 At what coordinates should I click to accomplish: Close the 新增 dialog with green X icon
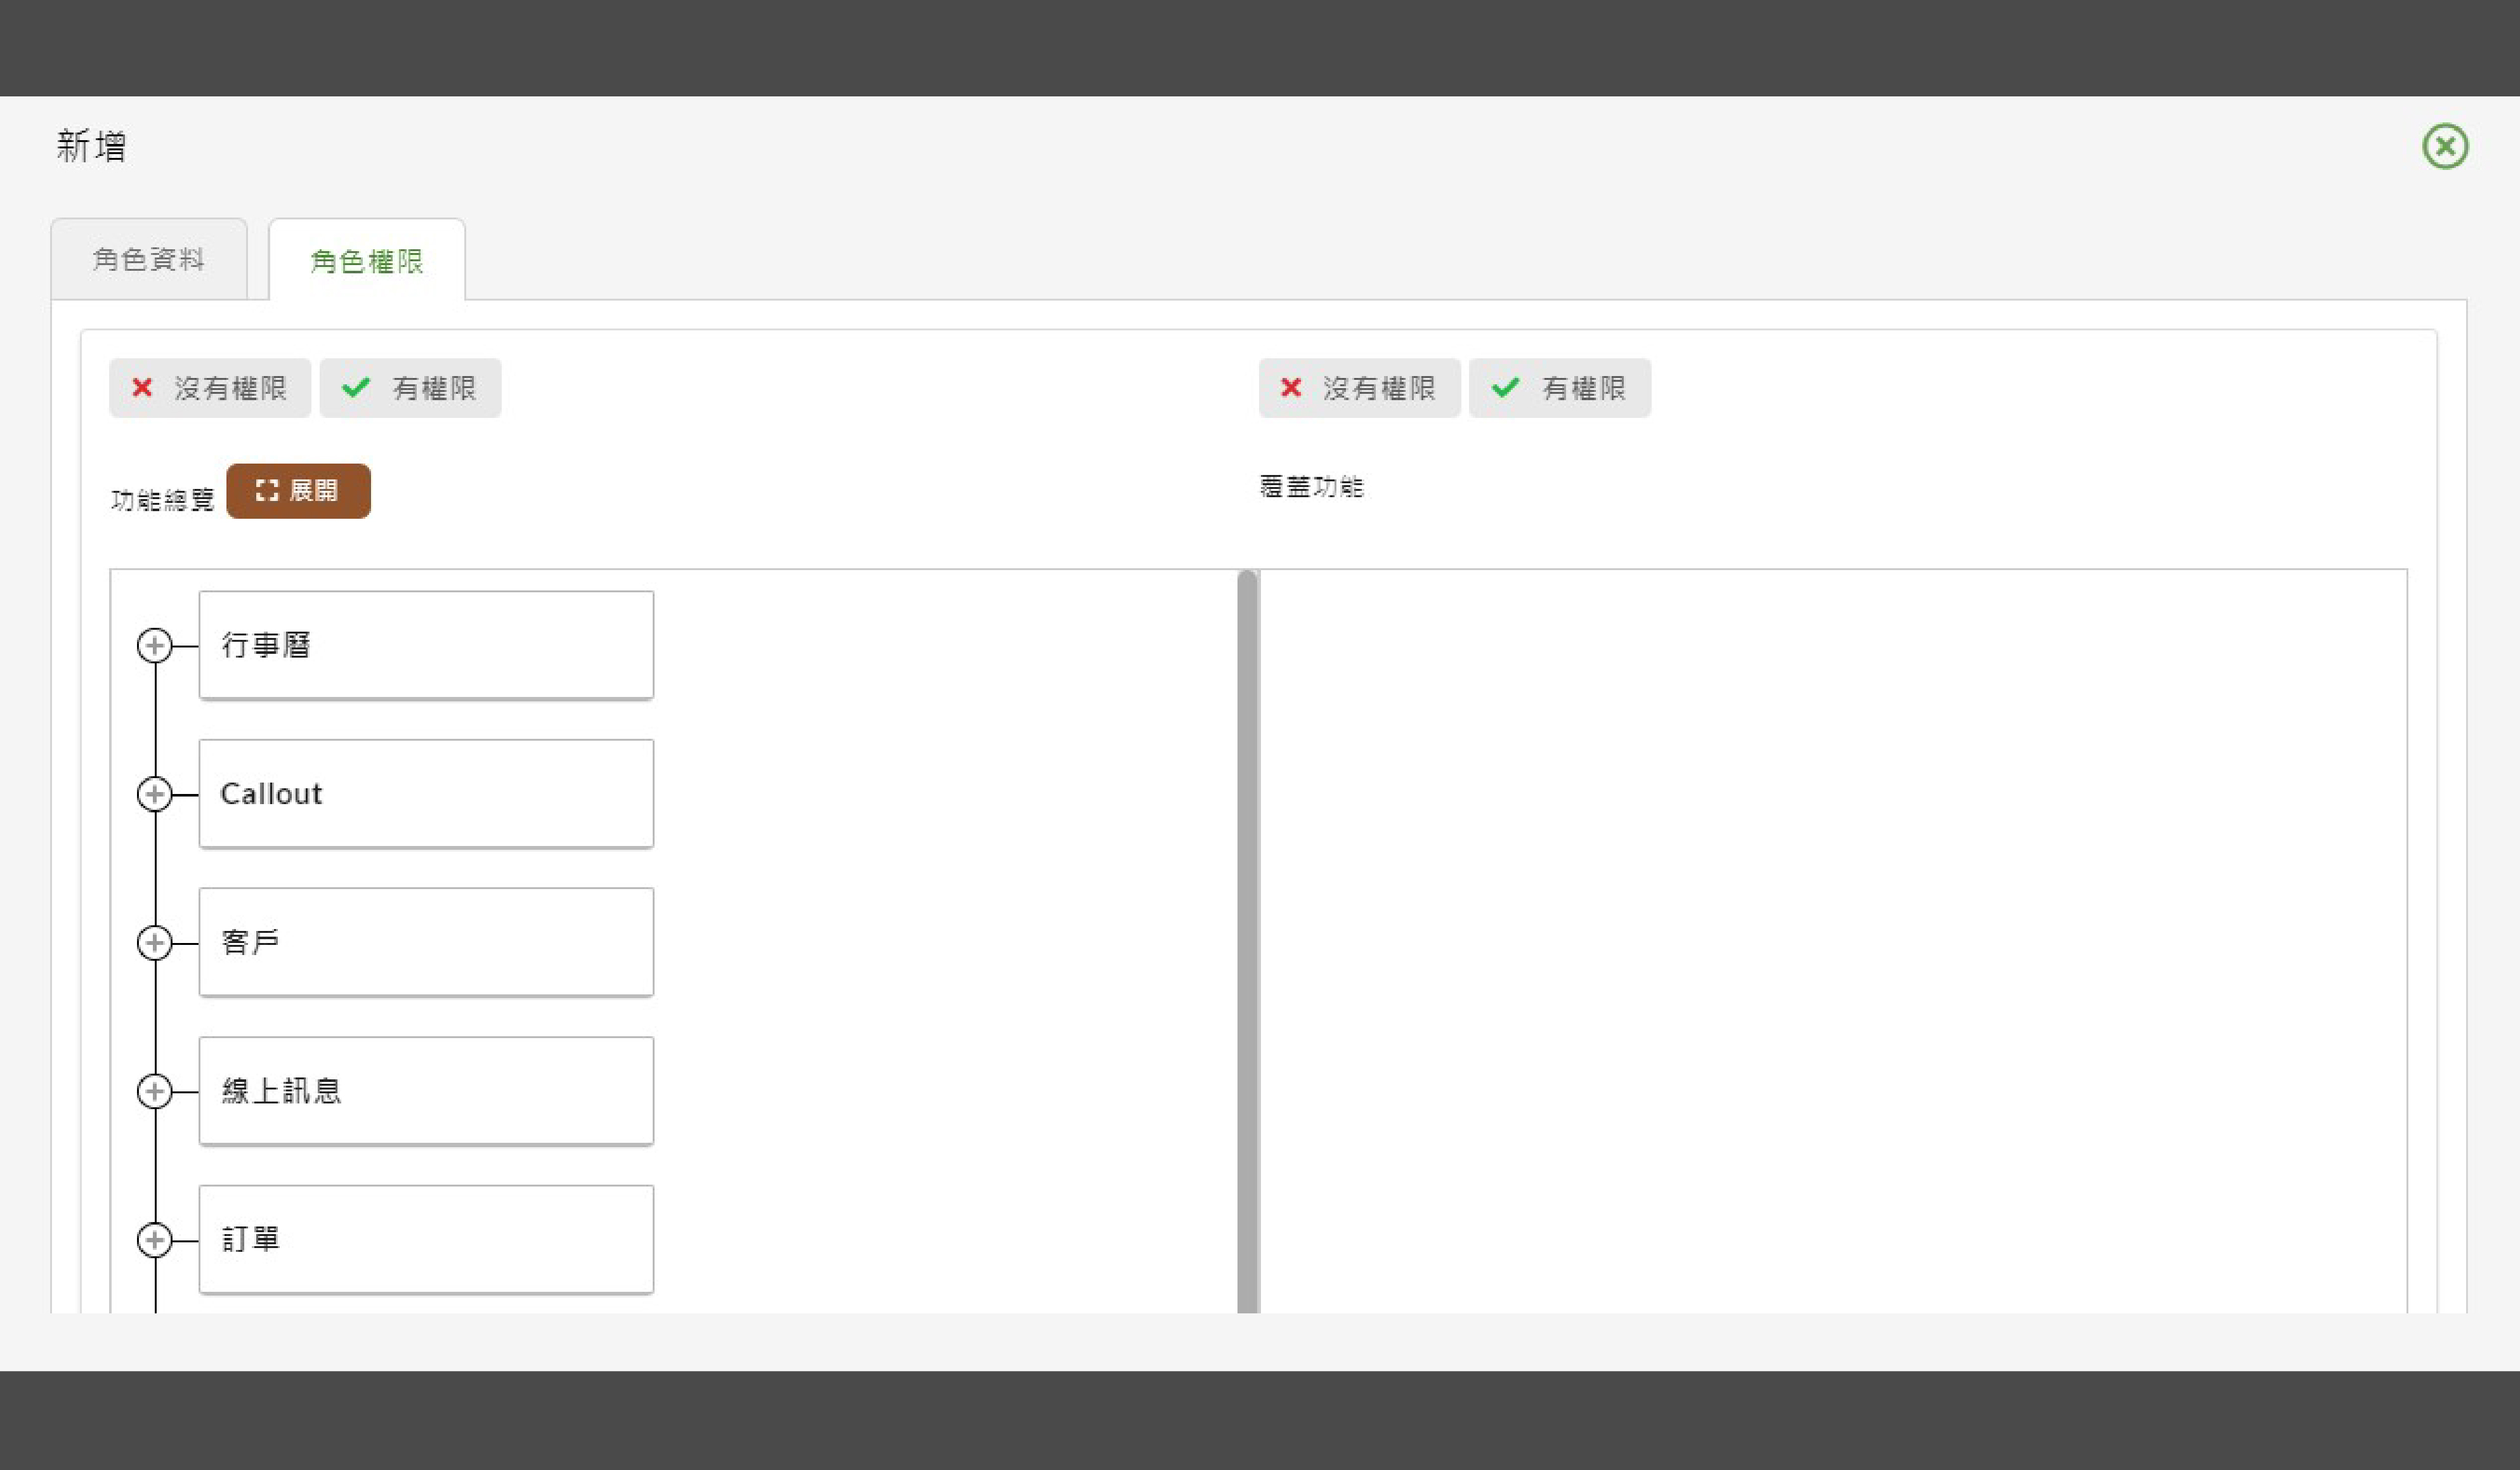tap(2444, 147)
